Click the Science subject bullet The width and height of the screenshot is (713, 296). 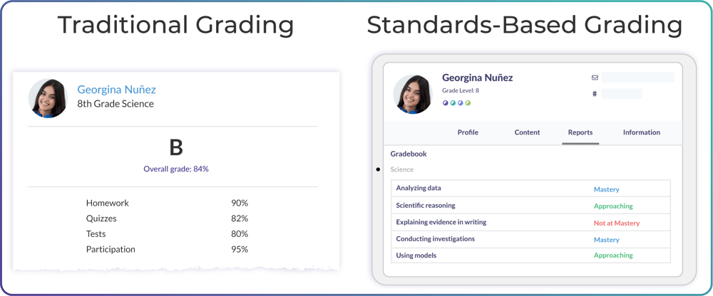coord(378,169)
